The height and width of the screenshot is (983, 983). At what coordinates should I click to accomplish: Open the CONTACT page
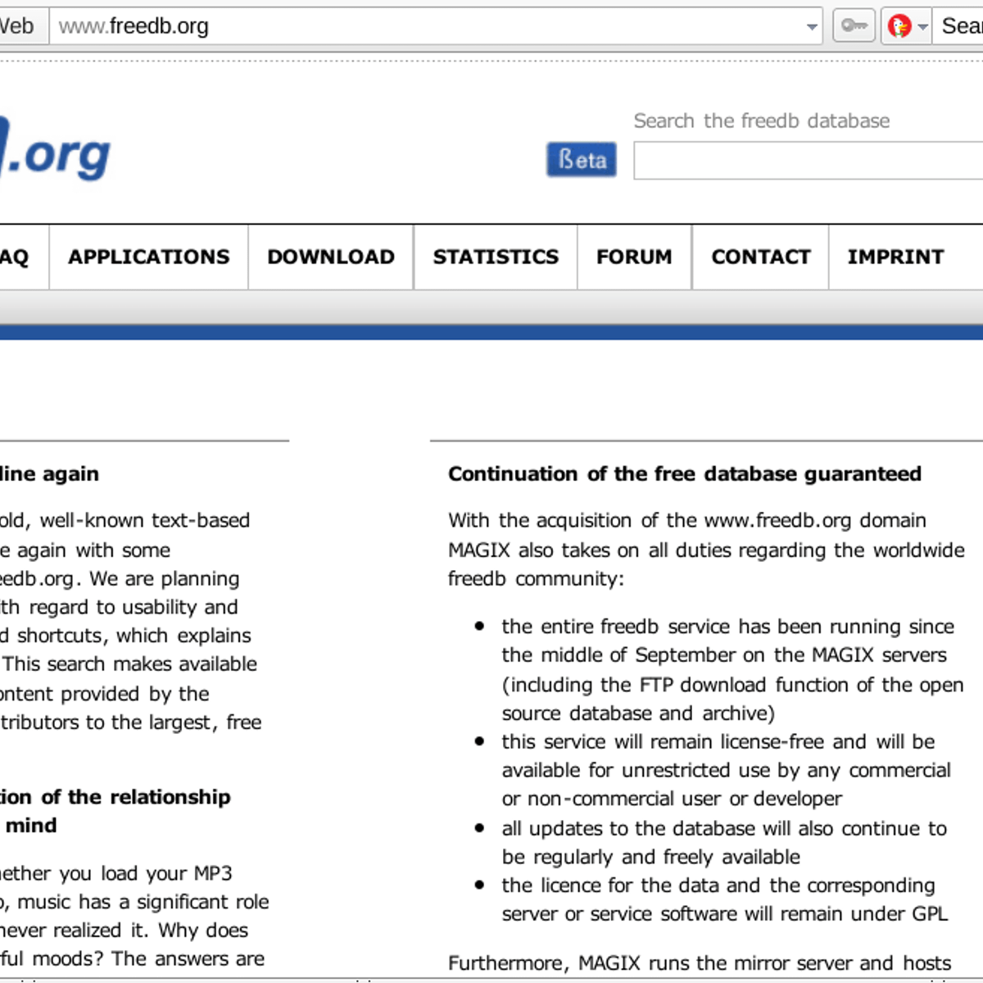pos(759,256)
